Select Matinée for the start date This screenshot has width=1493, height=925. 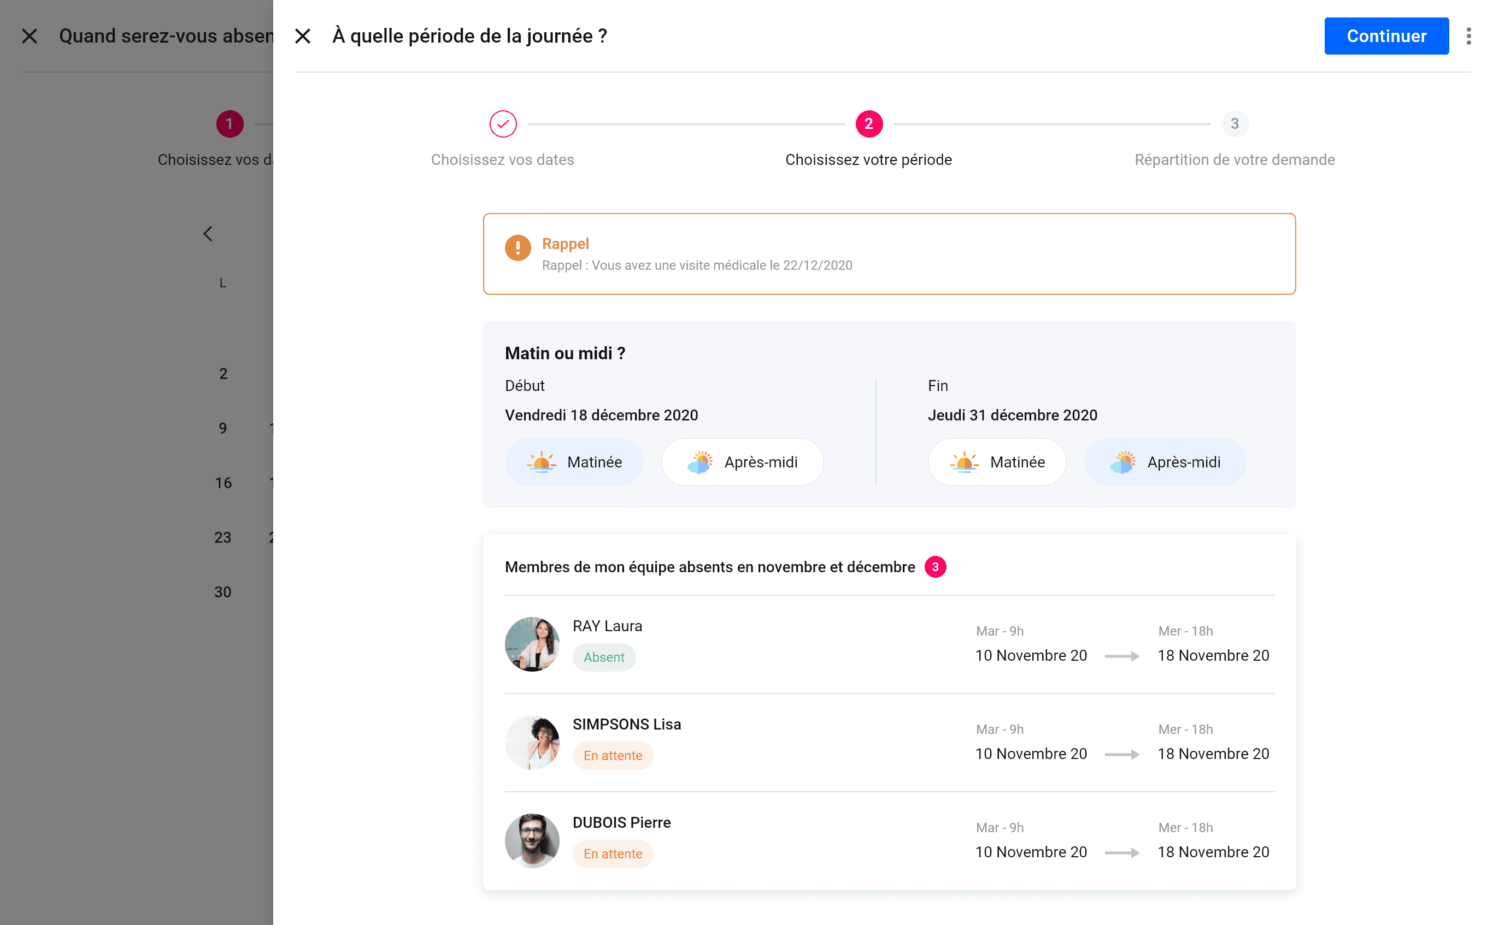574,462
